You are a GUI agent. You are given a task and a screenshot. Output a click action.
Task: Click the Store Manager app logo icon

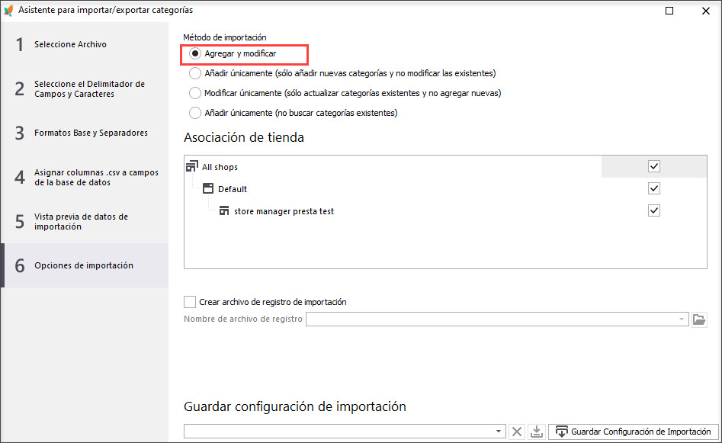tap(8, 10)
